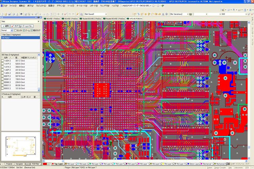Image resolution: width=254 pixels, height=169 pixels.
Task: Click the Select rectangle area icon
Action: 55,14
